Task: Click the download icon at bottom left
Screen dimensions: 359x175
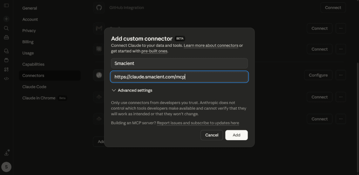Action: point(6,153)
